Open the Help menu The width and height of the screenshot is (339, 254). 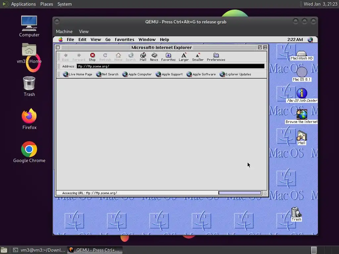tap(164, 40)
